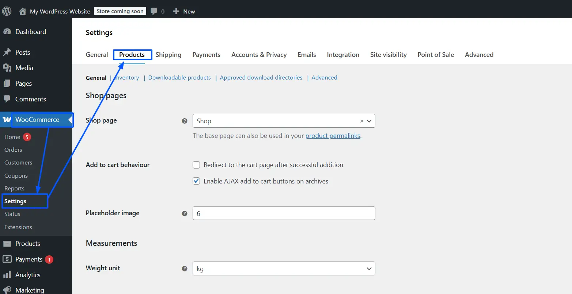This screenshot has width=572, height=294.
Task: Click the Comments speech bubble icon in sidebar
Action: coord(7,99)
